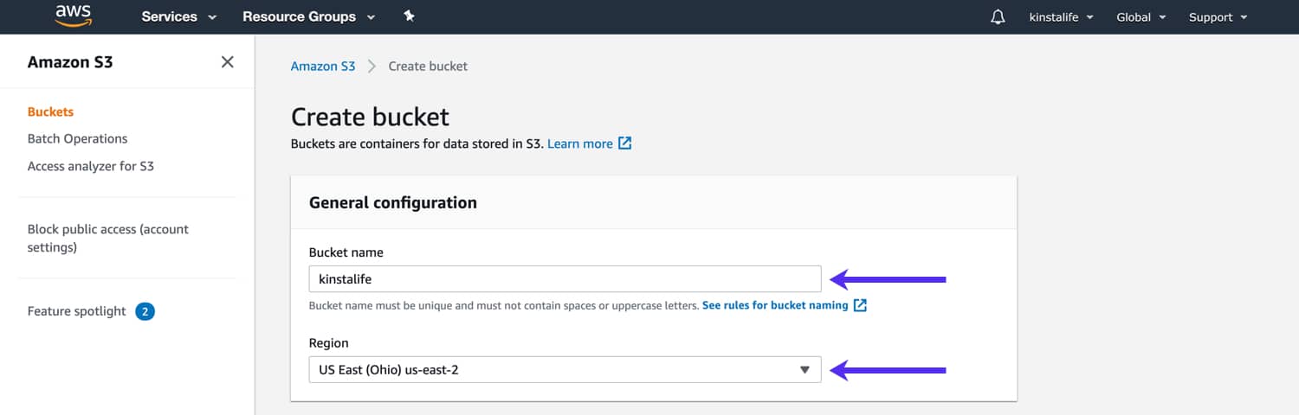Screen dimensions: 1299x415
Task: Expand the Resource Groups menu
Action: 309,16
